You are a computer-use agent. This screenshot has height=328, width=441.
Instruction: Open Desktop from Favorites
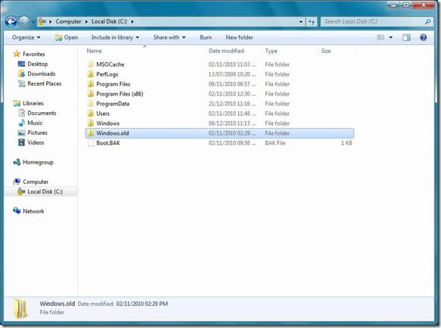[x=37, y=64]
